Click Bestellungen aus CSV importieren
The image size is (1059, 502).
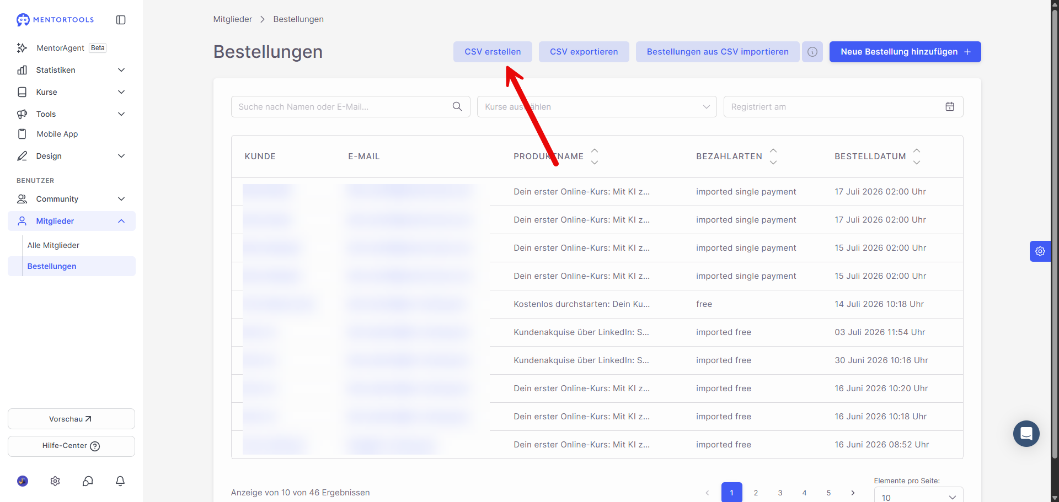point(718,52)
